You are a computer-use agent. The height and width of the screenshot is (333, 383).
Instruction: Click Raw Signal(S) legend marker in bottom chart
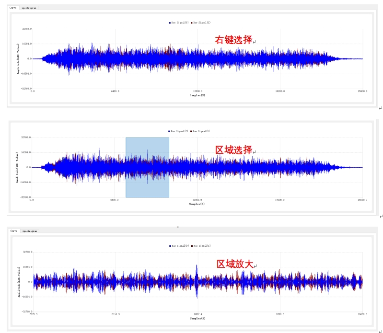tap(192, 246)
